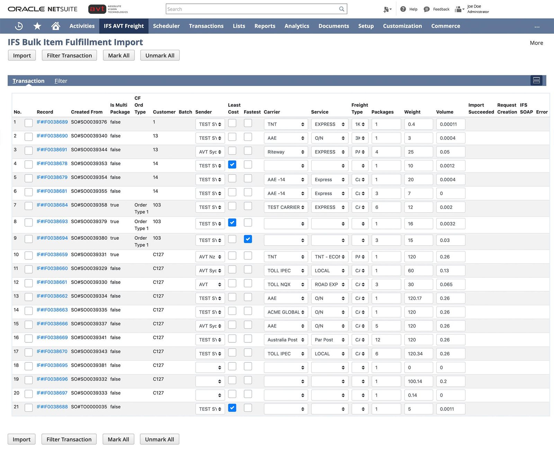This screenshot has height=454, width=554.
Task: Open the create new record icon
Action: [387, 9]
